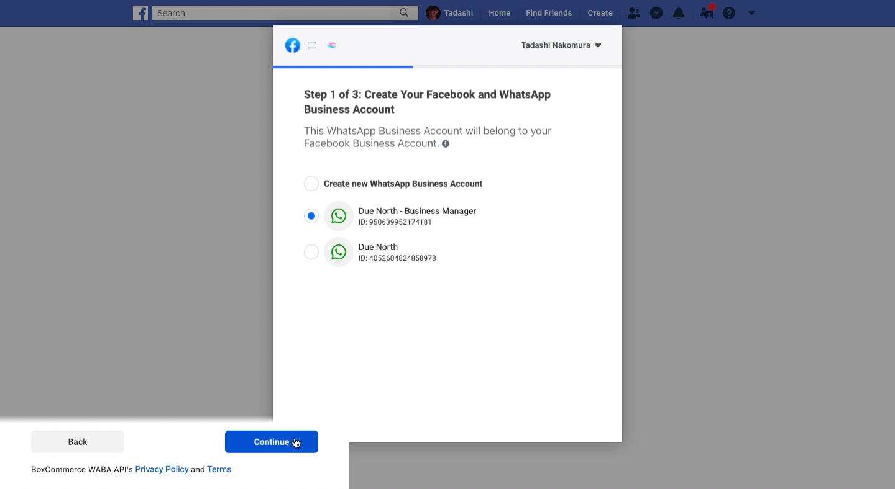Open the Privacy Policy link
895x489 pixels.
[162, 469]
